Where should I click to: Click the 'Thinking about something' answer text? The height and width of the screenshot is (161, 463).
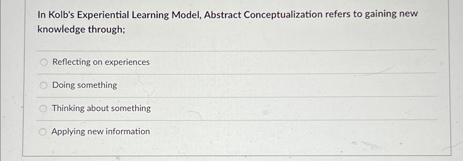click(101, 108)
